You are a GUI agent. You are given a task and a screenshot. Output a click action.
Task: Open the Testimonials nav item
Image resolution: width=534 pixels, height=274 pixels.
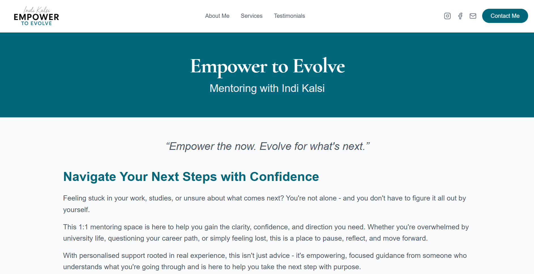click(x=289, y=16)
